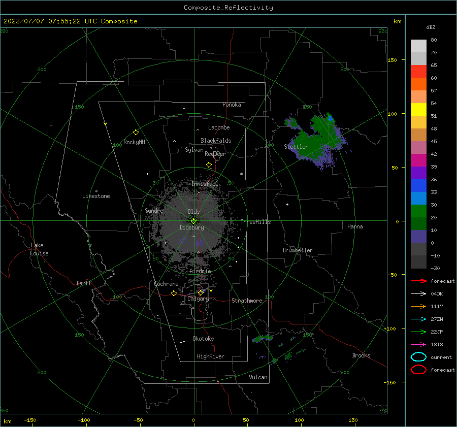Click the red forecast ellipse in legend
The width and height of the screenshot is (457, 427).
418,370
